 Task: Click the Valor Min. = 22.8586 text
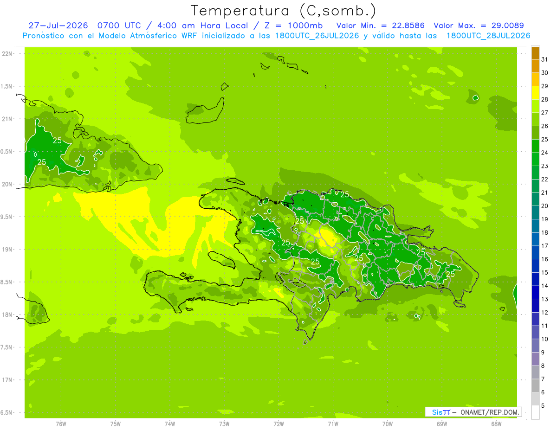coord(380,26)
